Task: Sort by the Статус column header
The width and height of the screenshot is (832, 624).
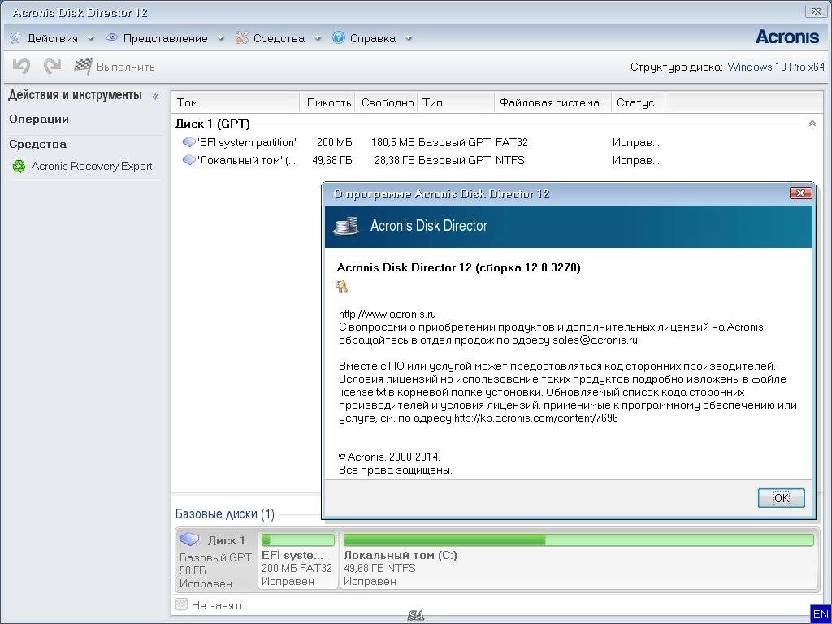Action: point(638,102)
